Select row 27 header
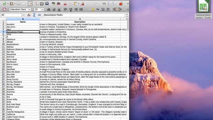This screenshot has width=213, height=120. (x=3, y=87)
